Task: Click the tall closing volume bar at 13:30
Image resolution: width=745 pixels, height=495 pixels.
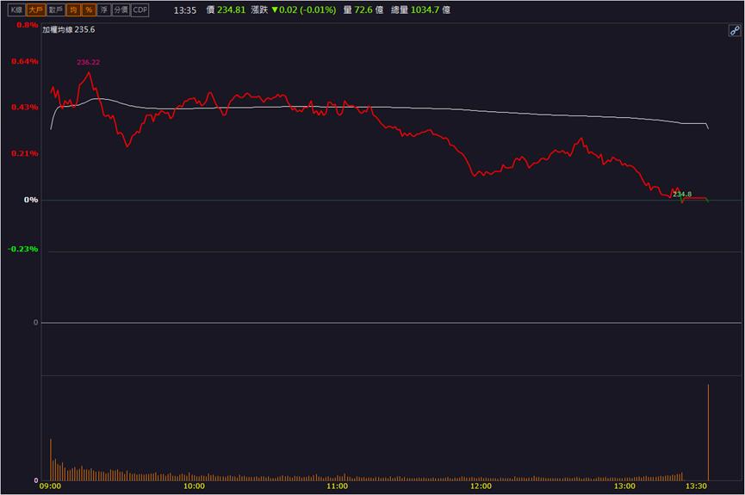Action: (709, 432)
